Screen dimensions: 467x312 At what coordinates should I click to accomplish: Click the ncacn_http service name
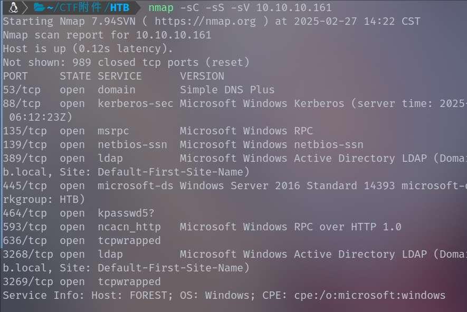[129, 227]
